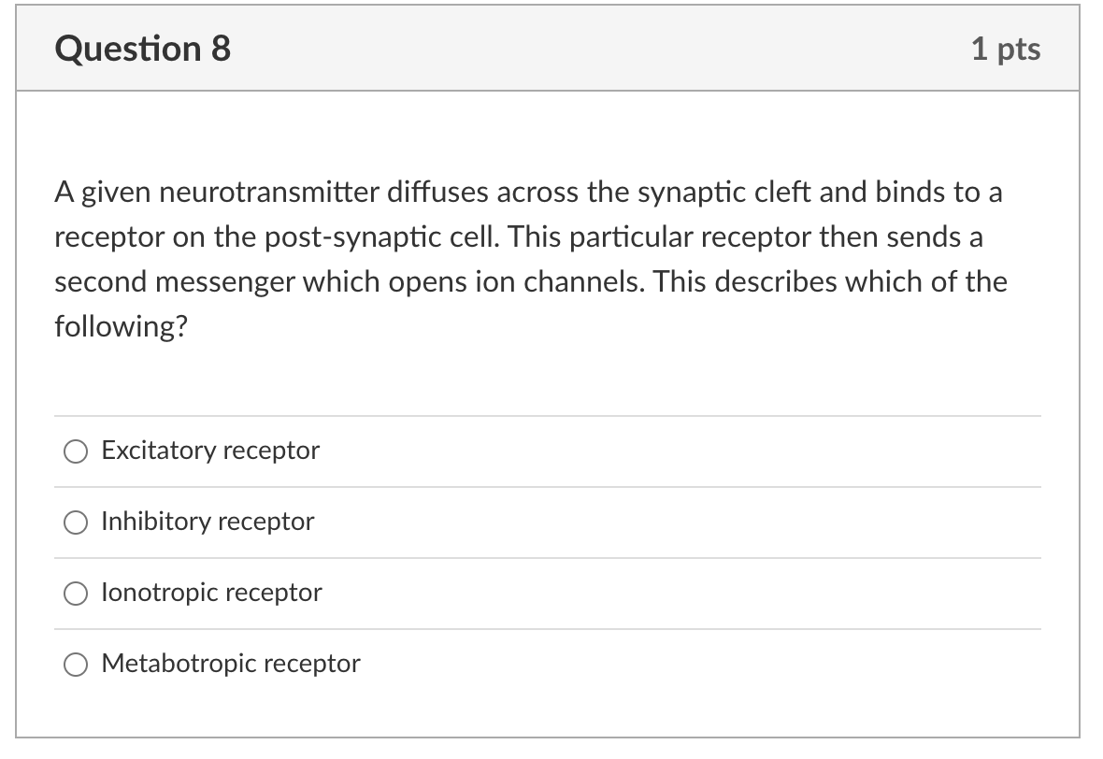
Task: Select the Excitatory receptor radio button
Action: coord(76,451)
